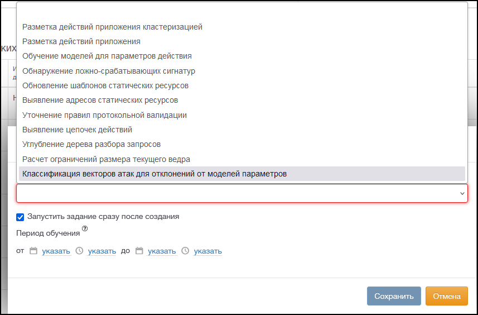Click the orange Отмена button
Viewport: 478px width, 315px height.
point(447,296)
